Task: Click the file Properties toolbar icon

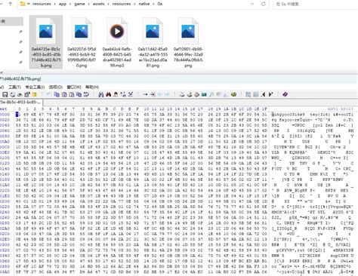Action: [x=27, y=94]
